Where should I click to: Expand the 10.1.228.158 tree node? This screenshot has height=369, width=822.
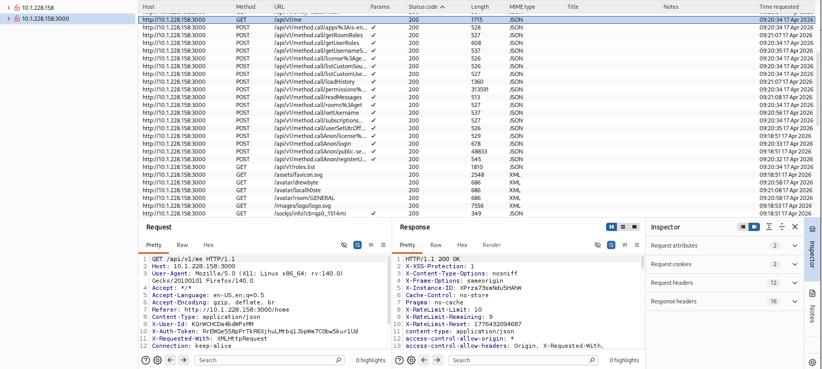point(9,8)
